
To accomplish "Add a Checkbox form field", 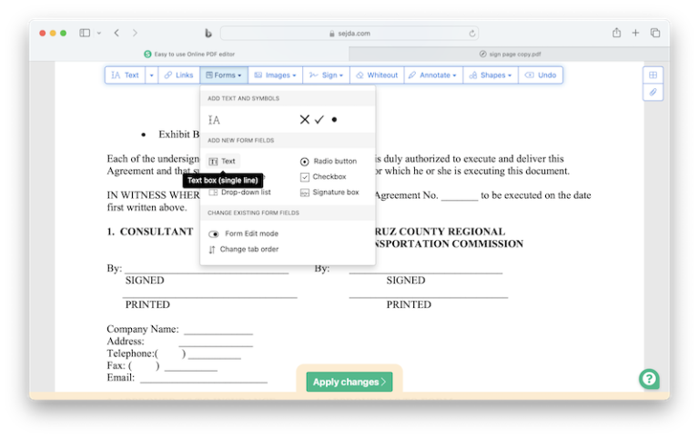I will pyautogui.click(x=324, y=176).
